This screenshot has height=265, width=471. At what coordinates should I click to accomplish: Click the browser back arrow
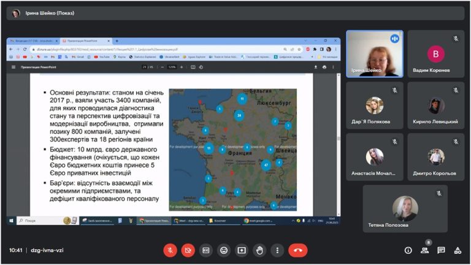[x=11, y=49]
